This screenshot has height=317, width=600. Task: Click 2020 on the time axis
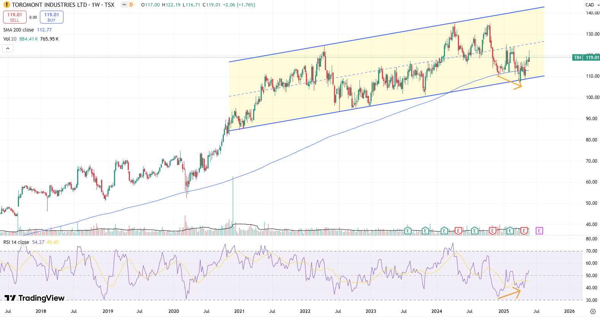click(x=174, y=311)
